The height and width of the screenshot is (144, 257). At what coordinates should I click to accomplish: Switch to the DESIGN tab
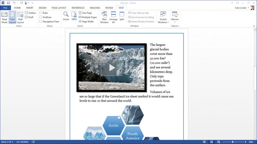pyautogui.click(x=42, y=8)
